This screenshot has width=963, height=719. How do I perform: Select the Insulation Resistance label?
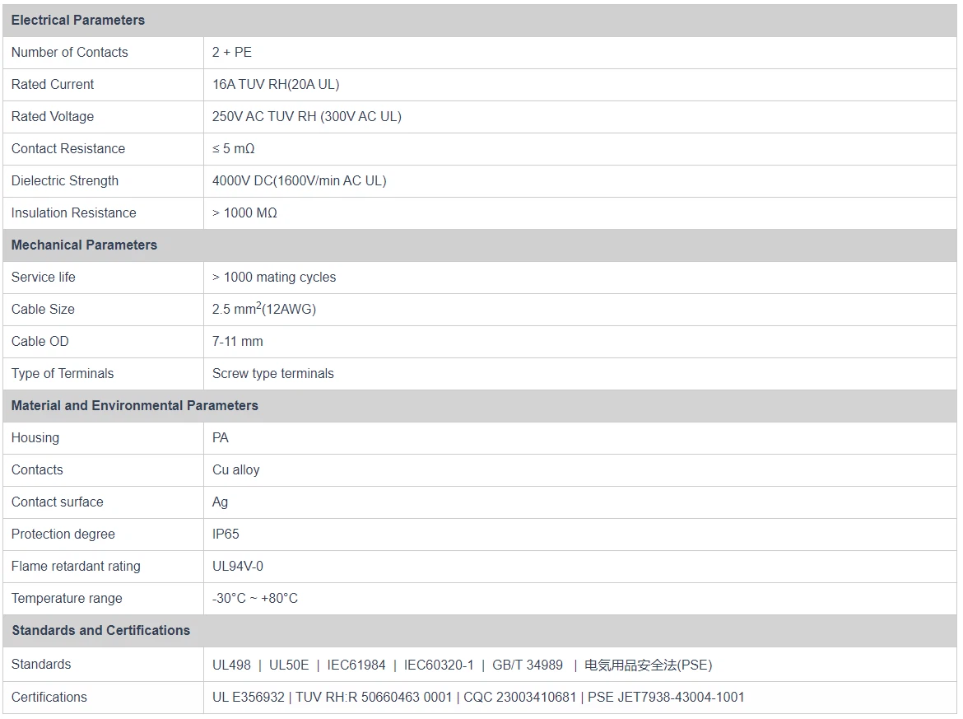pos(74,212)
